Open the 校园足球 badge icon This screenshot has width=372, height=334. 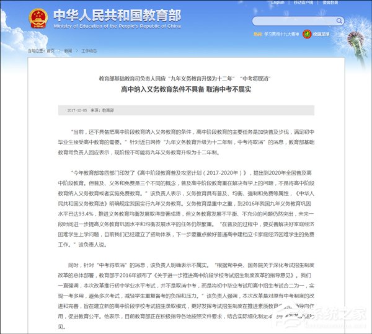[x=306, y=34]
